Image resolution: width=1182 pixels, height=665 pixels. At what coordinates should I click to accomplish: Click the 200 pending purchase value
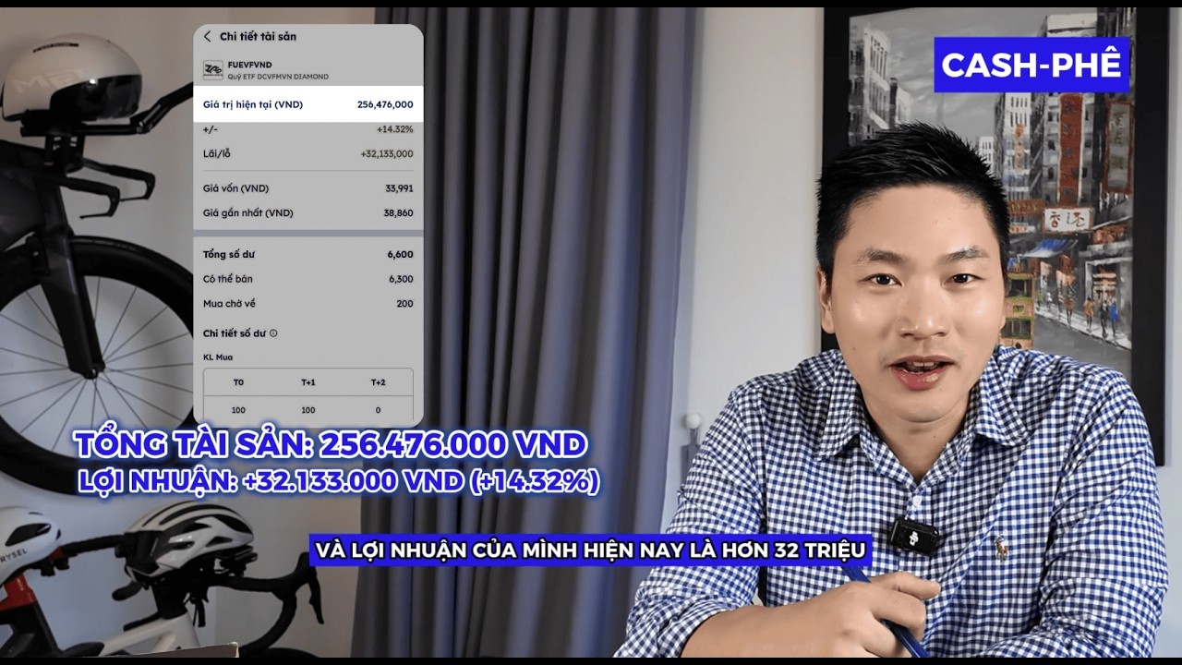[x=405, y=303]
